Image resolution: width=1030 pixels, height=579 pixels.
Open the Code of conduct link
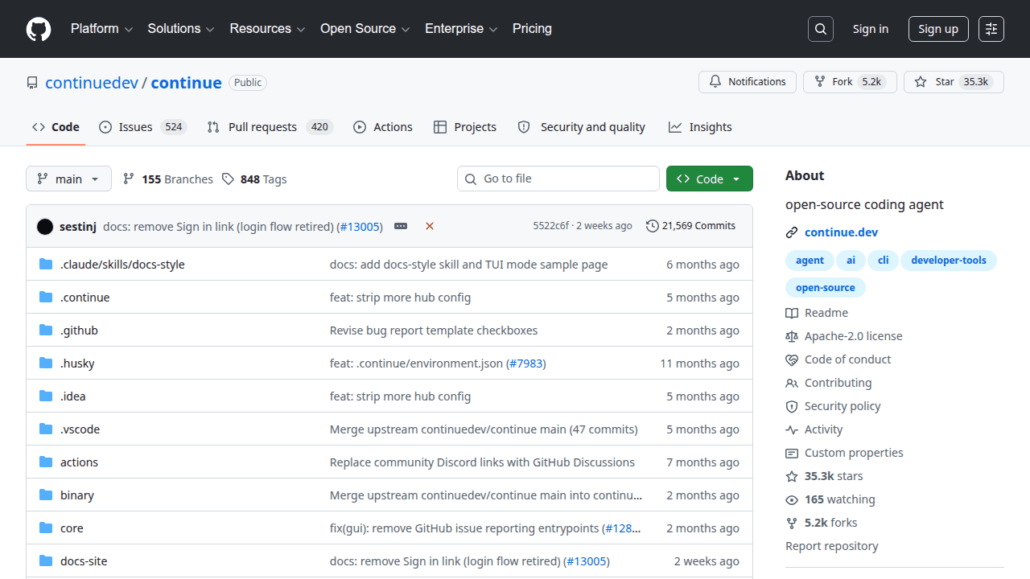[848, 359]
